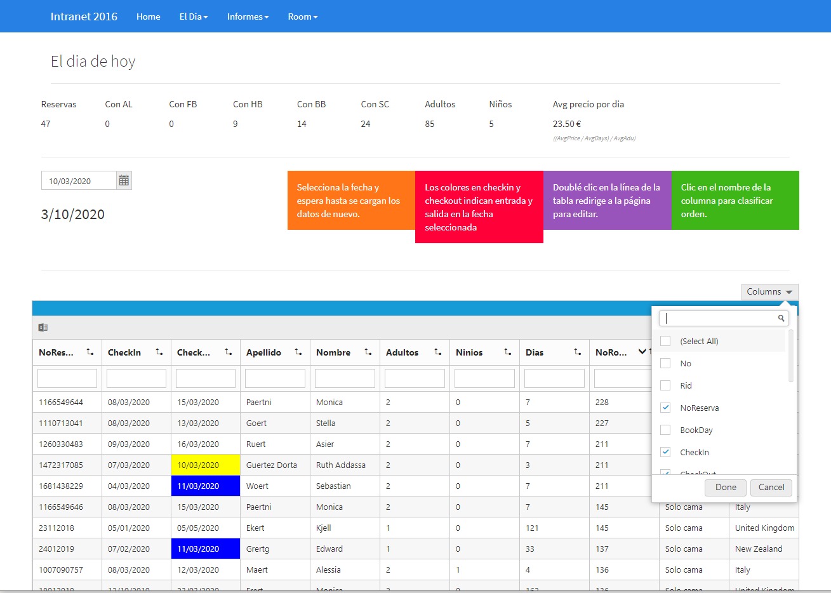Sort by Apellido using its sort icon
The image size is (831, 593).
[x=298, y=352]
